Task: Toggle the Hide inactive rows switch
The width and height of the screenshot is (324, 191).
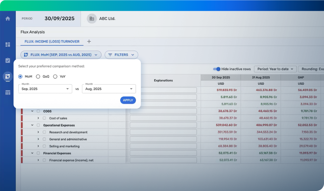Action: click(x=217, y=69)
